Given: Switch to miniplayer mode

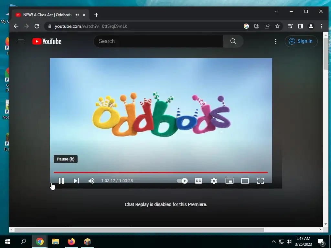Looking at the screenshot, I should pos(230,181).
